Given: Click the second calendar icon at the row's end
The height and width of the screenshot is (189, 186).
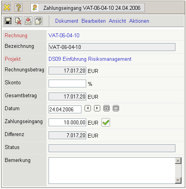Looking at the screenshot, I should 116,108.
